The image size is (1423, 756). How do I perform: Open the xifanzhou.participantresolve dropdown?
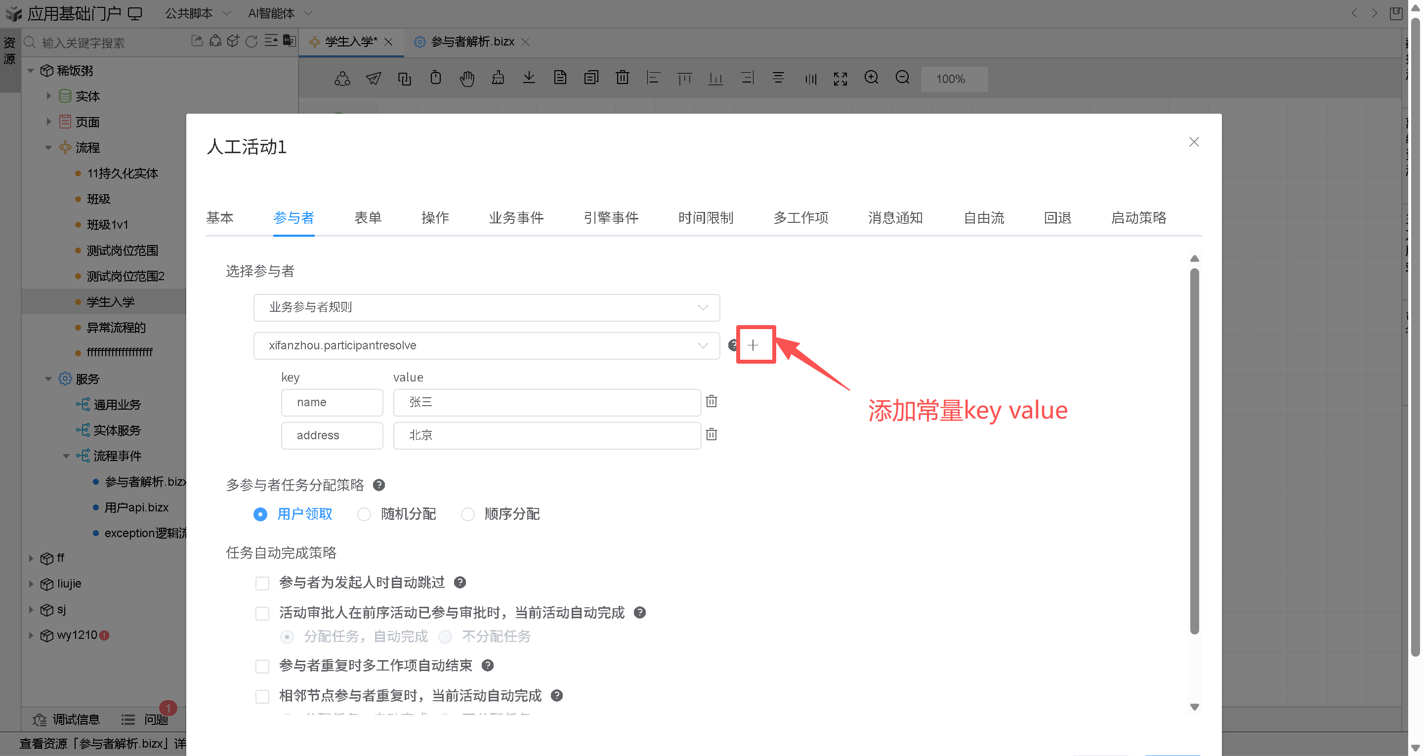(x=486, y=346)
